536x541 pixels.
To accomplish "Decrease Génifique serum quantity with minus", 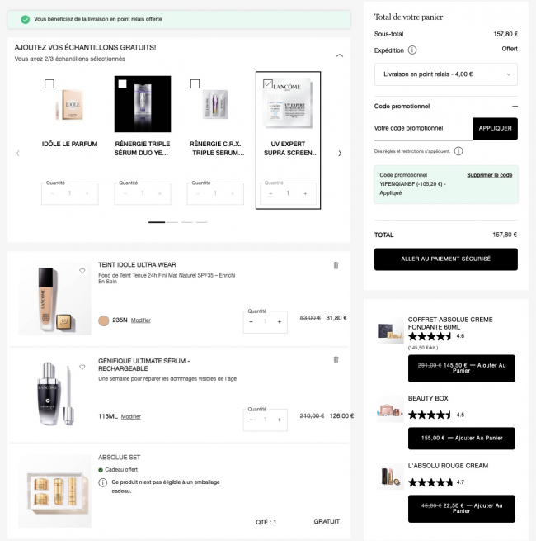I will 251,420.
